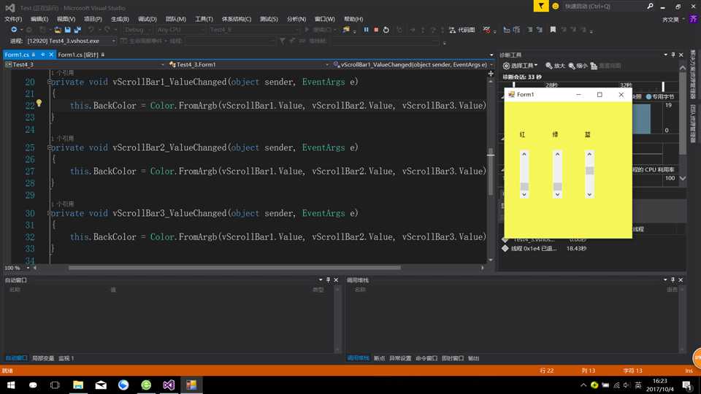Click the user account avatar icon
Screen dimensions: 701x394
[x=694, y=19]
